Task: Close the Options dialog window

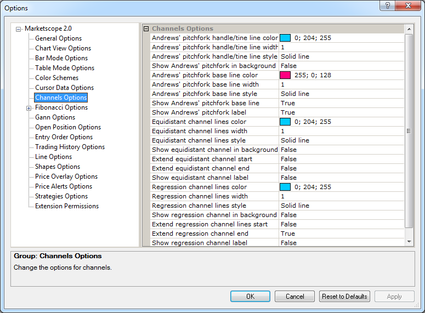Action: [x=408, y=5]
